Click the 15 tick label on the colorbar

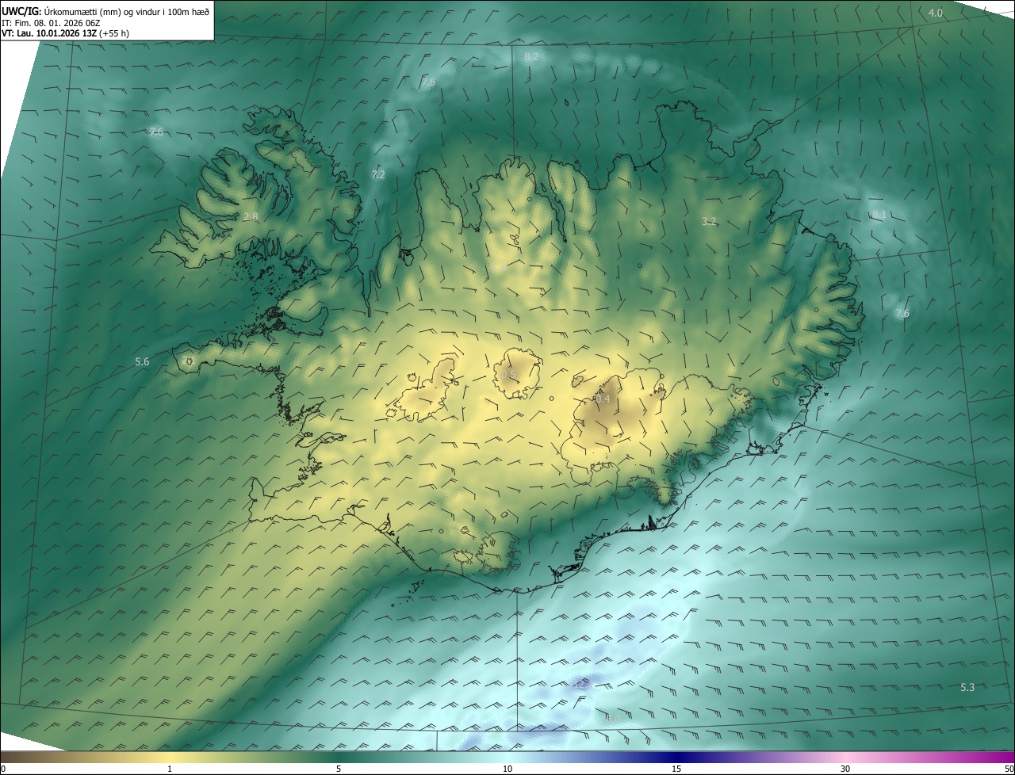tap(676, 769)
